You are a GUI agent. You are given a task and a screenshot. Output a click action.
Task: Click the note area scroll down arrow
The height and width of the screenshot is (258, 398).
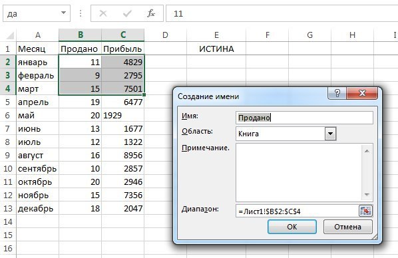pyautogui.click(x=367, y=195)
